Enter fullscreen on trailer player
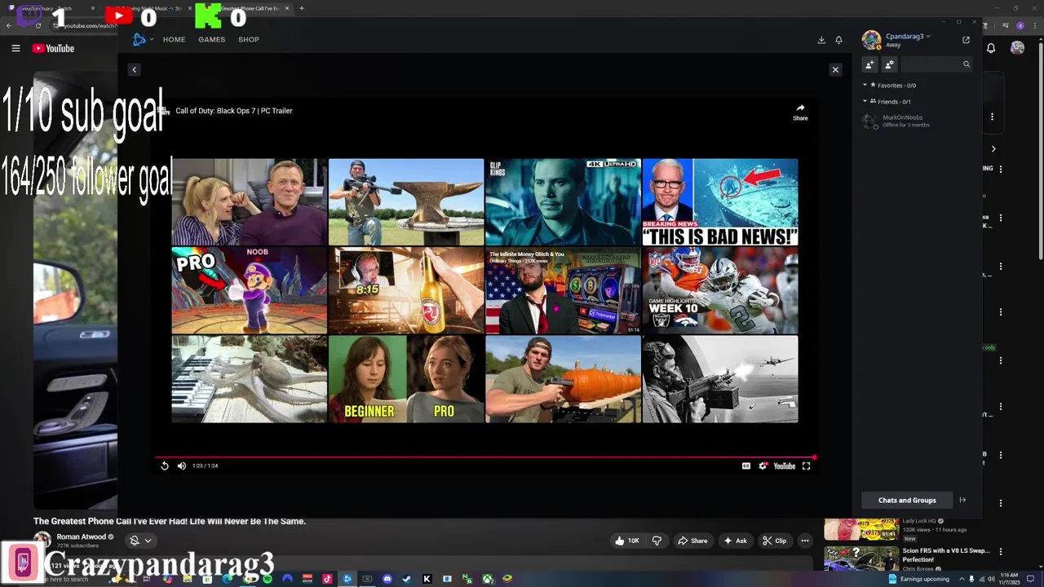 [806, 466]
